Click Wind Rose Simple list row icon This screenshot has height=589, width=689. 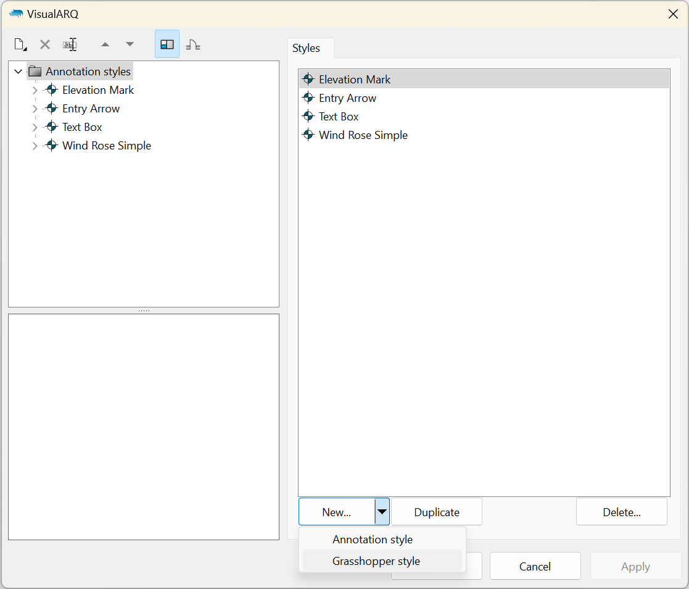pyautogui.click(x=308, y=134)
